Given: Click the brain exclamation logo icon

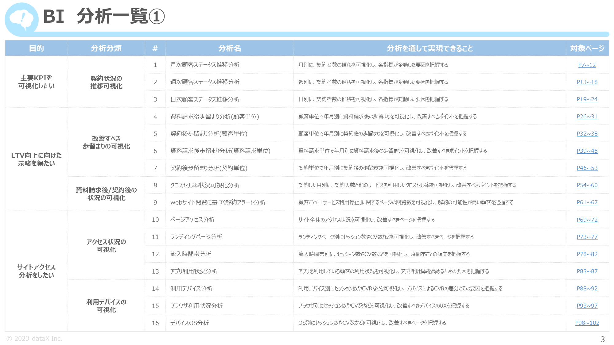Looking at the screenshot, I should tap(21, 20).
